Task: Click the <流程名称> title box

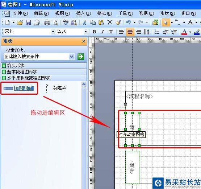Action: pos(163,97)
